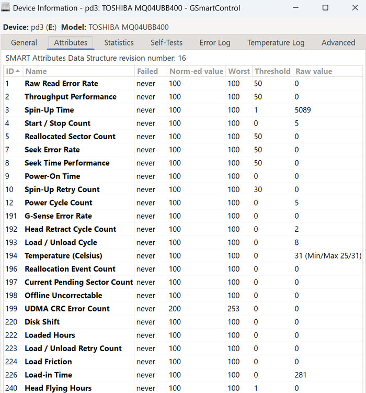Select the UDMA CRC Error Count row
Image resolution: width=366 pixels, height=393 pixels.
pyautogui.click(x=67, y=309)
